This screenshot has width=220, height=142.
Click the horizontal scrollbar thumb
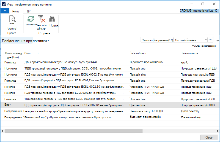(x=73, y=131)
